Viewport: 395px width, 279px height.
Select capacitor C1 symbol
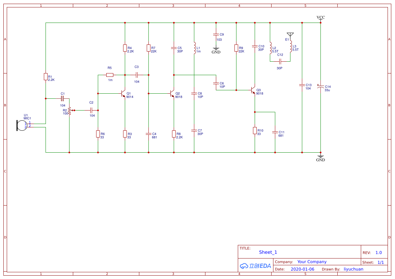tap(62, 99)
